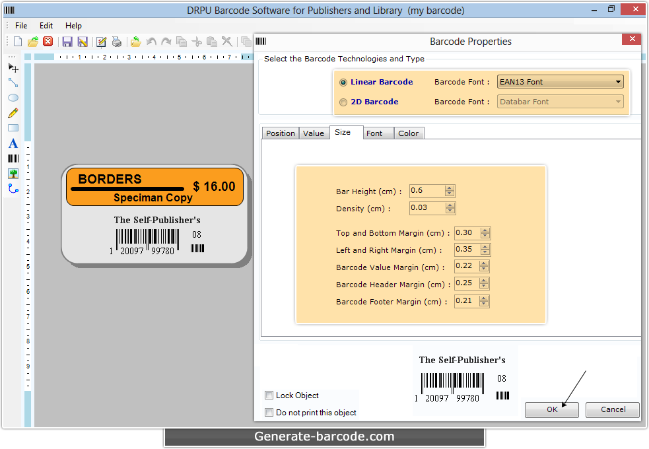Click the Save icon on toolbar
The width and height of the screenshot is (649, 449).
68,41
